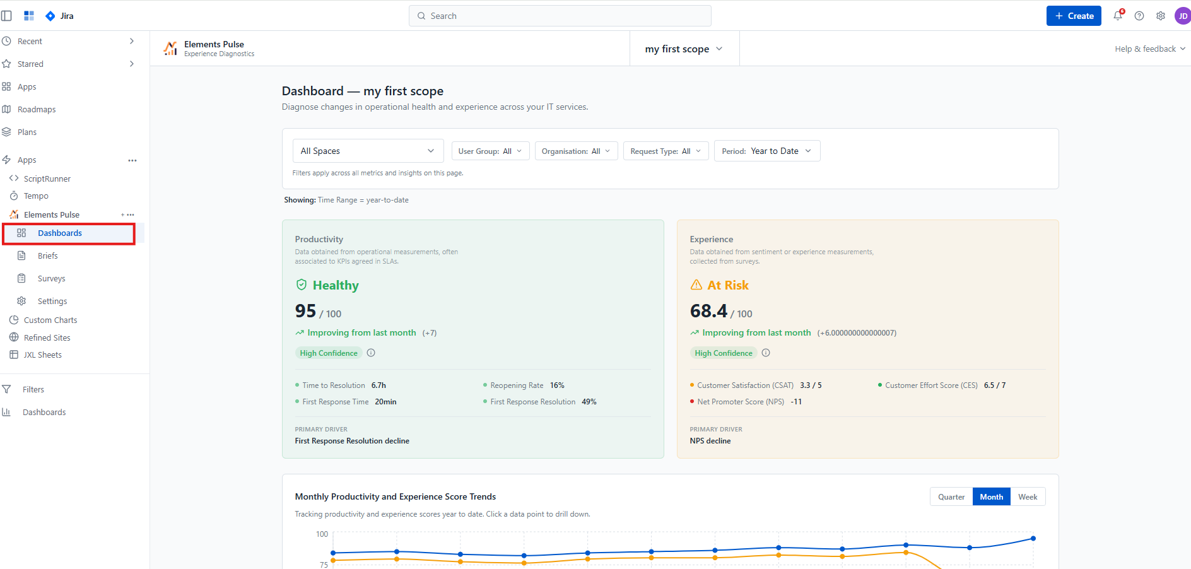
Task: Open the Request Type filter
Action: 666,151
